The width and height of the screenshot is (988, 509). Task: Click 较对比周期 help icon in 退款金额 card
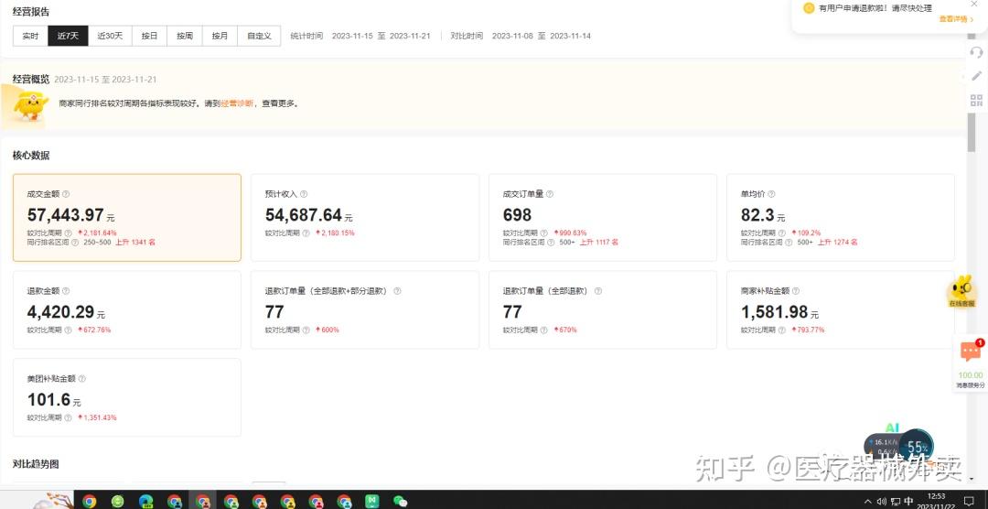tap(68, 330)
